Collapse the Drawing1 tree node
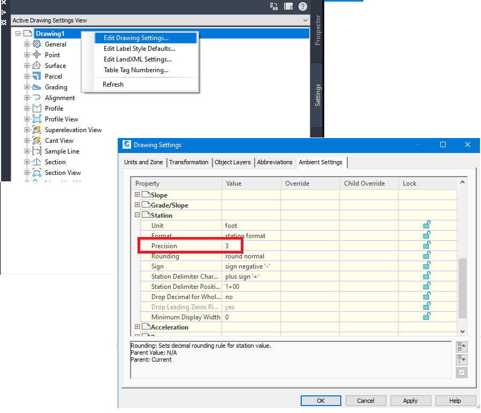The image size is (481, 413). 18,34
